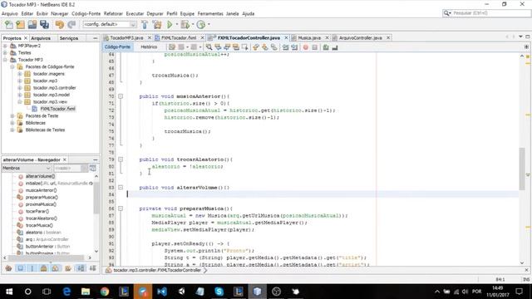This screenshot has width=532, height=299.
Task: Toggle Show Static Members in Navigator
Action: click(x=32, y=268)
